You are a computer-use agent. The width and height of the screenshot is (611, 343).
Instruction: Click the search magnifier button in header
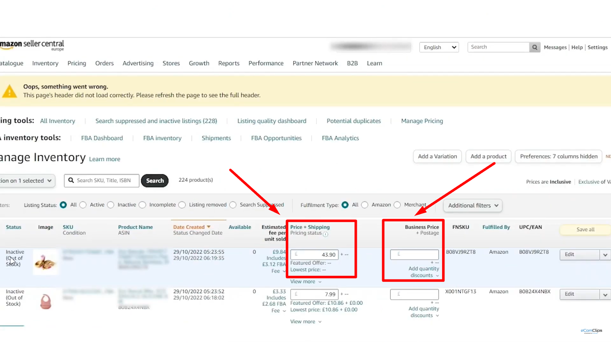(535, 47)
